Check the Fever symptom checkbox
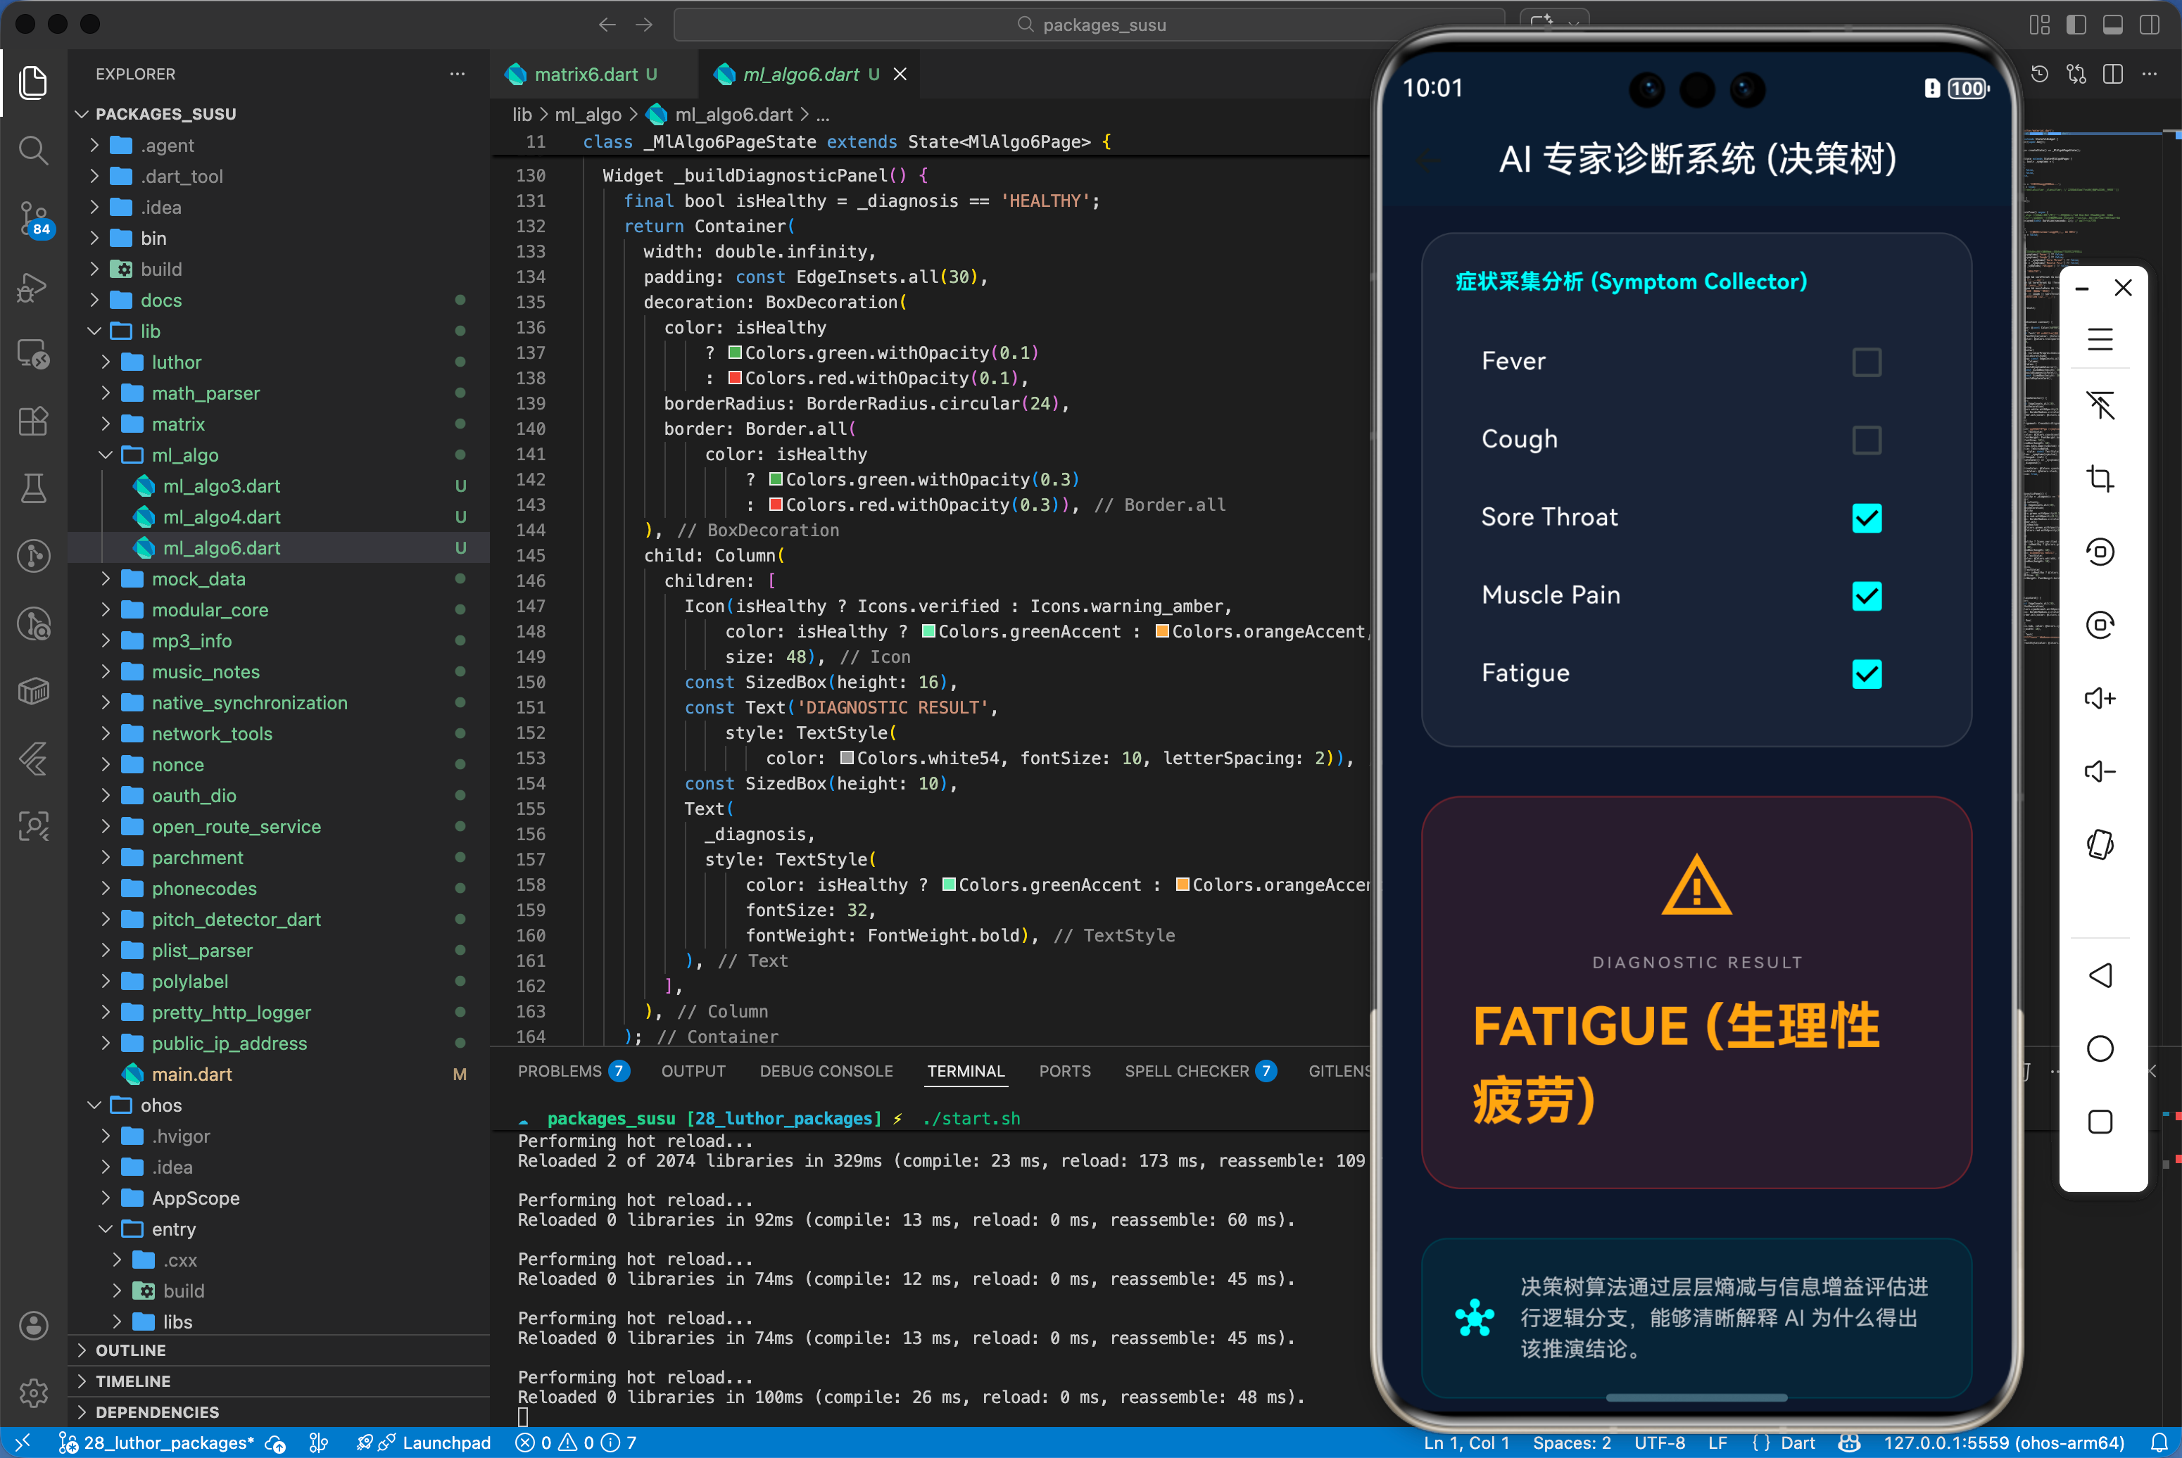 click(1867, 362)
